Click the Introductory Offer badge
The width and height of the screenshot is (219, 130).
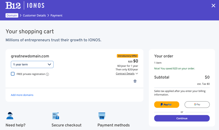click(127, 56)
